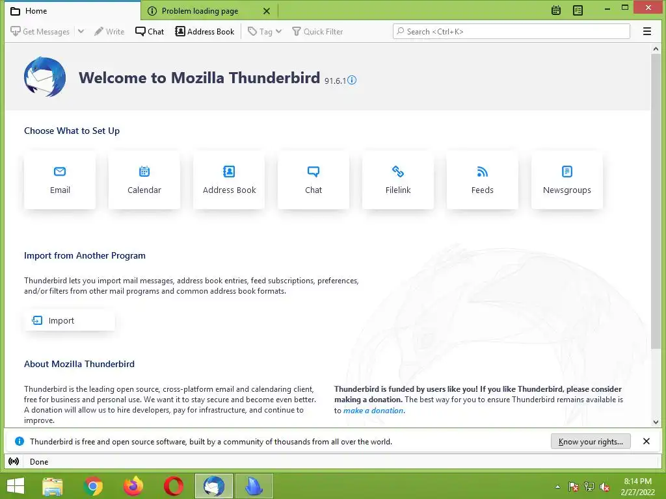Image resolution: width=666 pixels, height=499 pixels.
Task: Select the Newsgroups setup card
Action: point(567,180)
